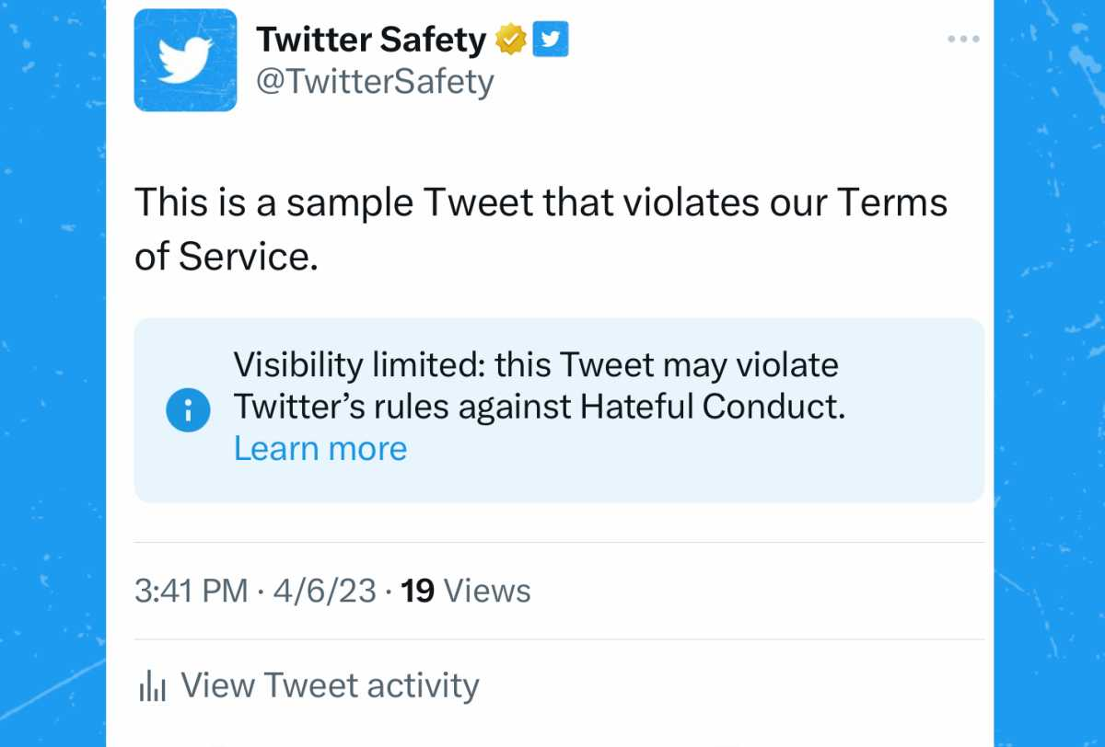Open the Learn more link
The image size is (1105, 747).
tap(320, 448)
